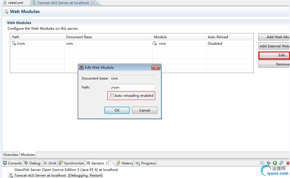Collapse all in Servers view toolbar
Viewport: 290px width, 178px height.
[x=262, y=163]
